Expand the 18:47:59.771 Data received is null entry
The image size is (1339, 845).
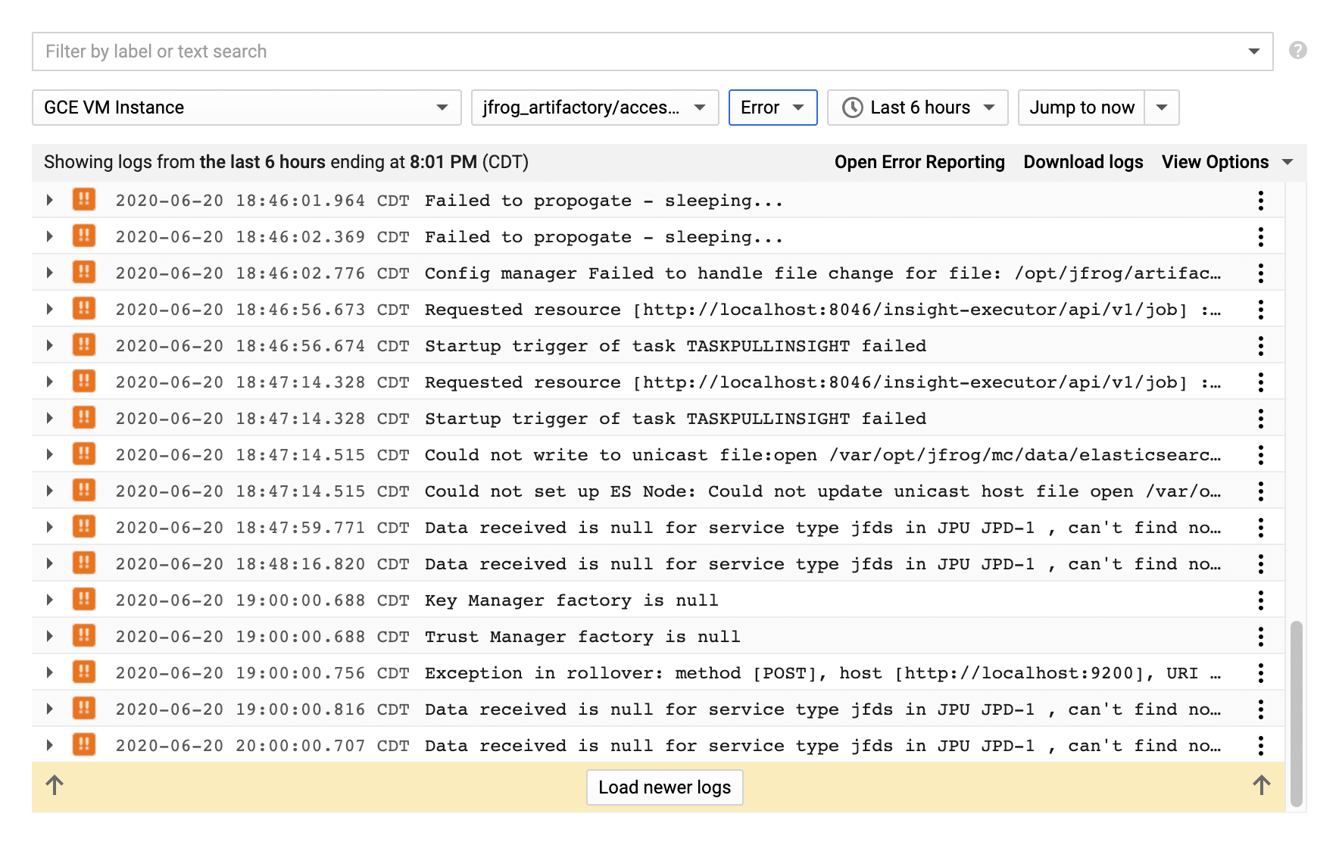pyautogui.click(x=50, y=527)
